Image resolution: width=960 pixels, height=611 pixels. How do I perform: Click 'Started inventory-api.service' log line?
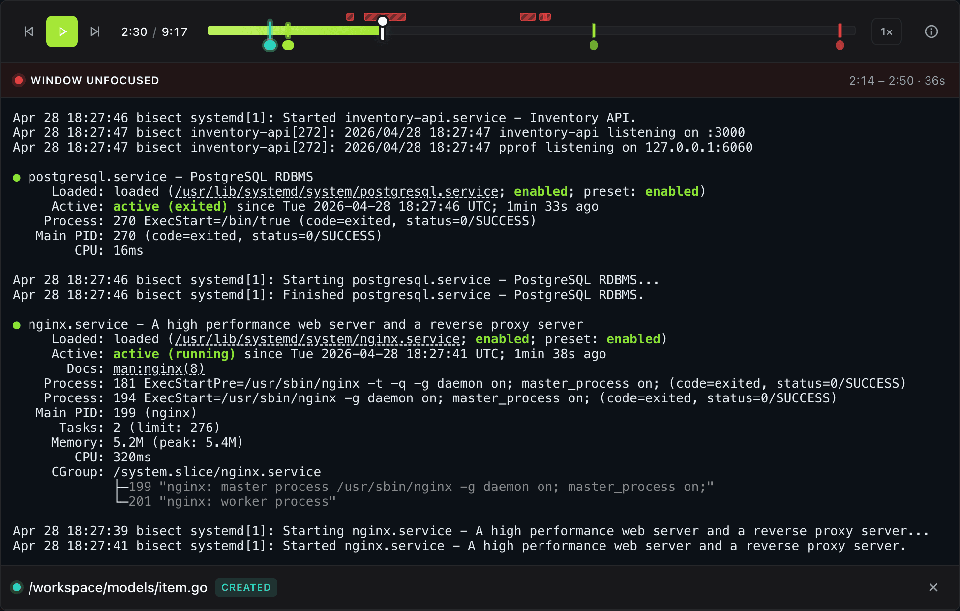[x=325, y=118]
